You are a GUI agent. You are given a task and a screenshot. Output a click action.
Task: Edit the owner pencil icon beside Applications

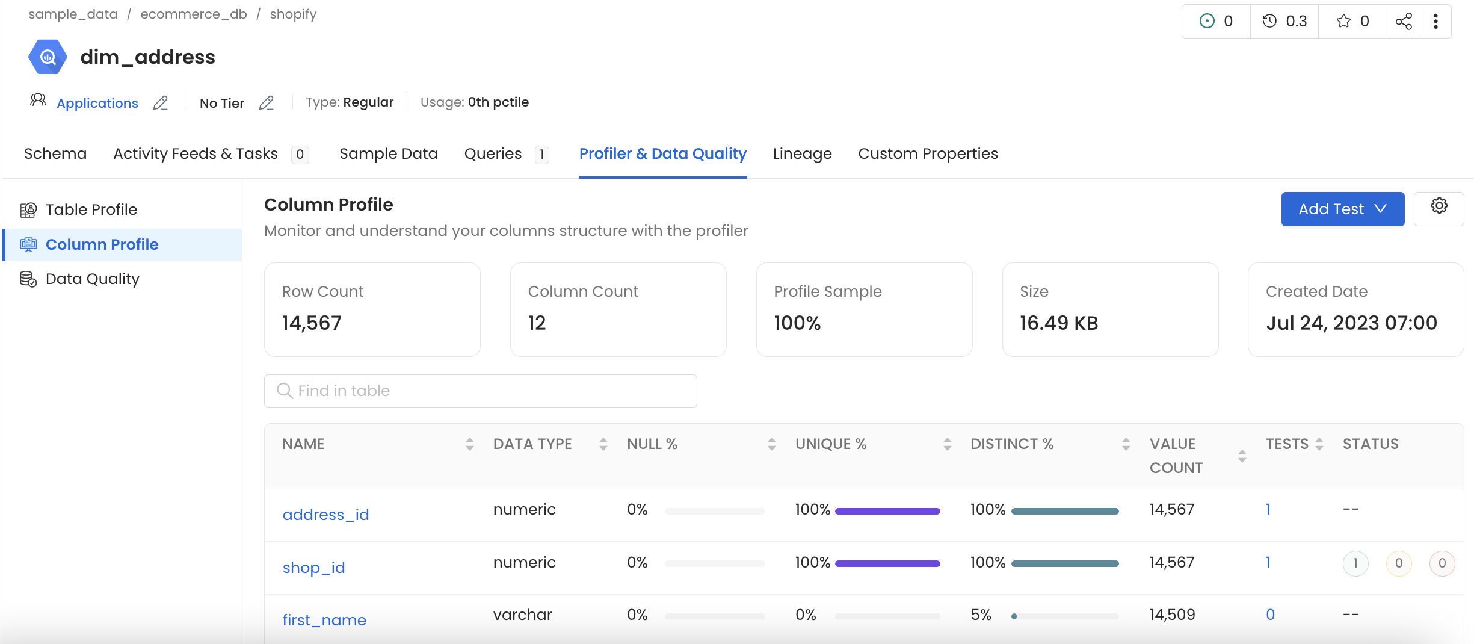click(x=160, y=104)
